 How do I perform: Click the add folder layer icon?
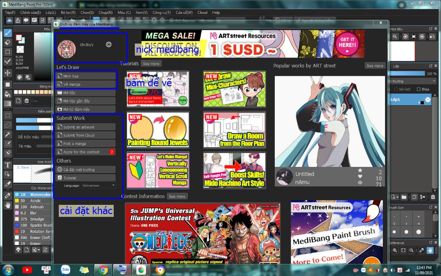click(404, 197)
